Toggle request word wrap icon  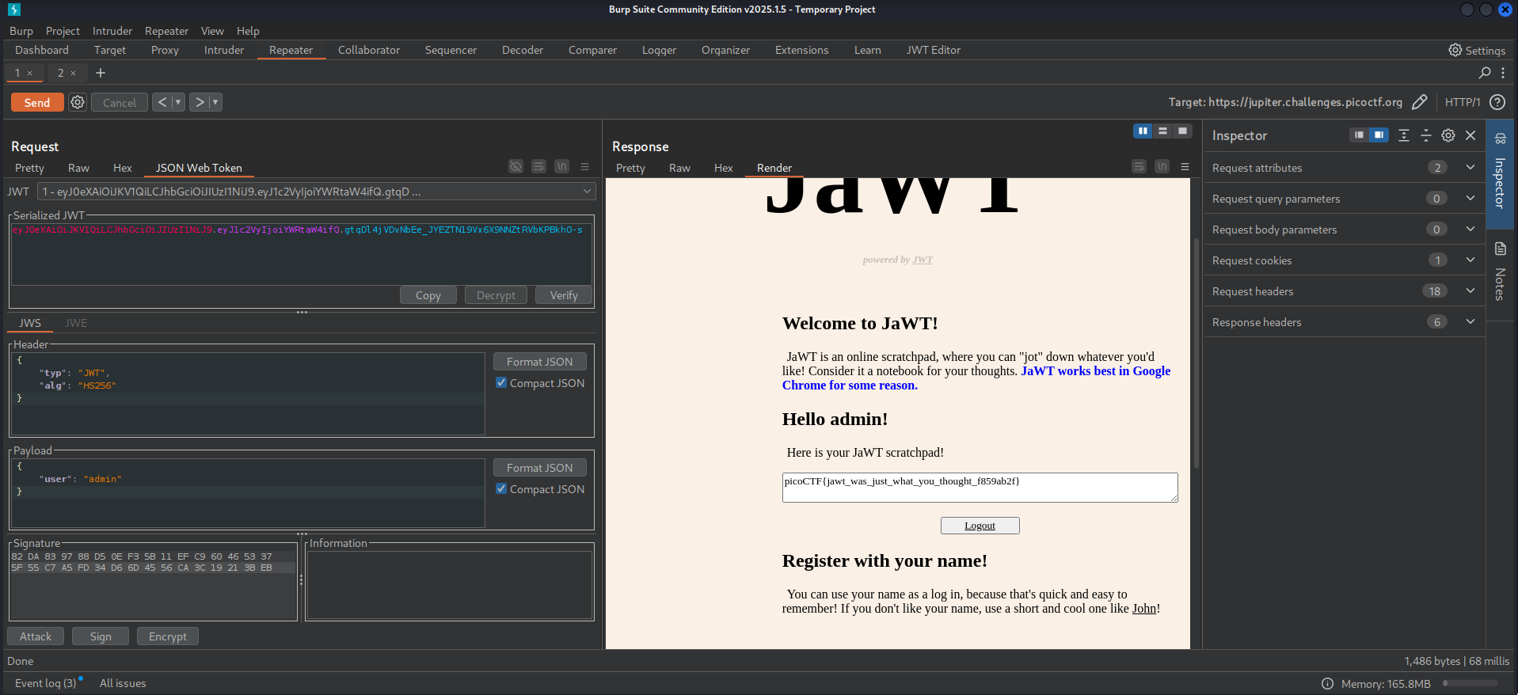click(538, 166)
